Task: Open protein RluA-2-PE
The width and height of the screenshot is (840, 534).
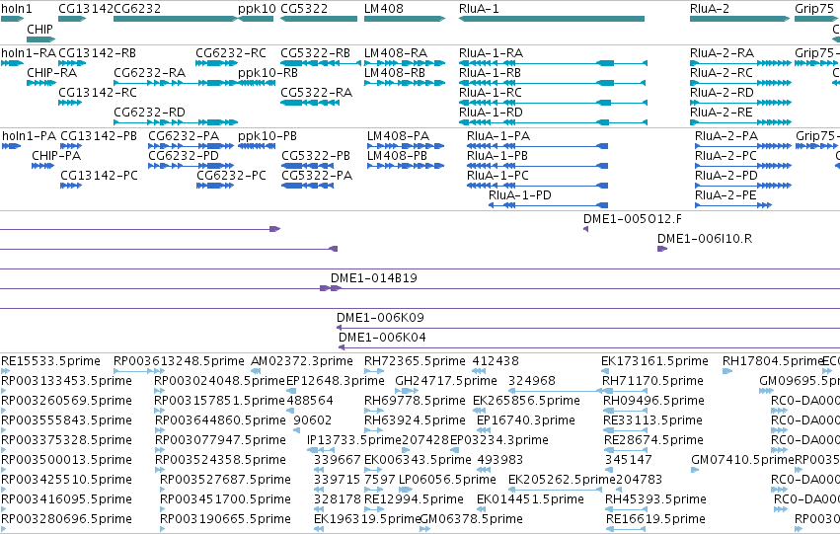Action: pyautogui.click(x=725, y=195)
